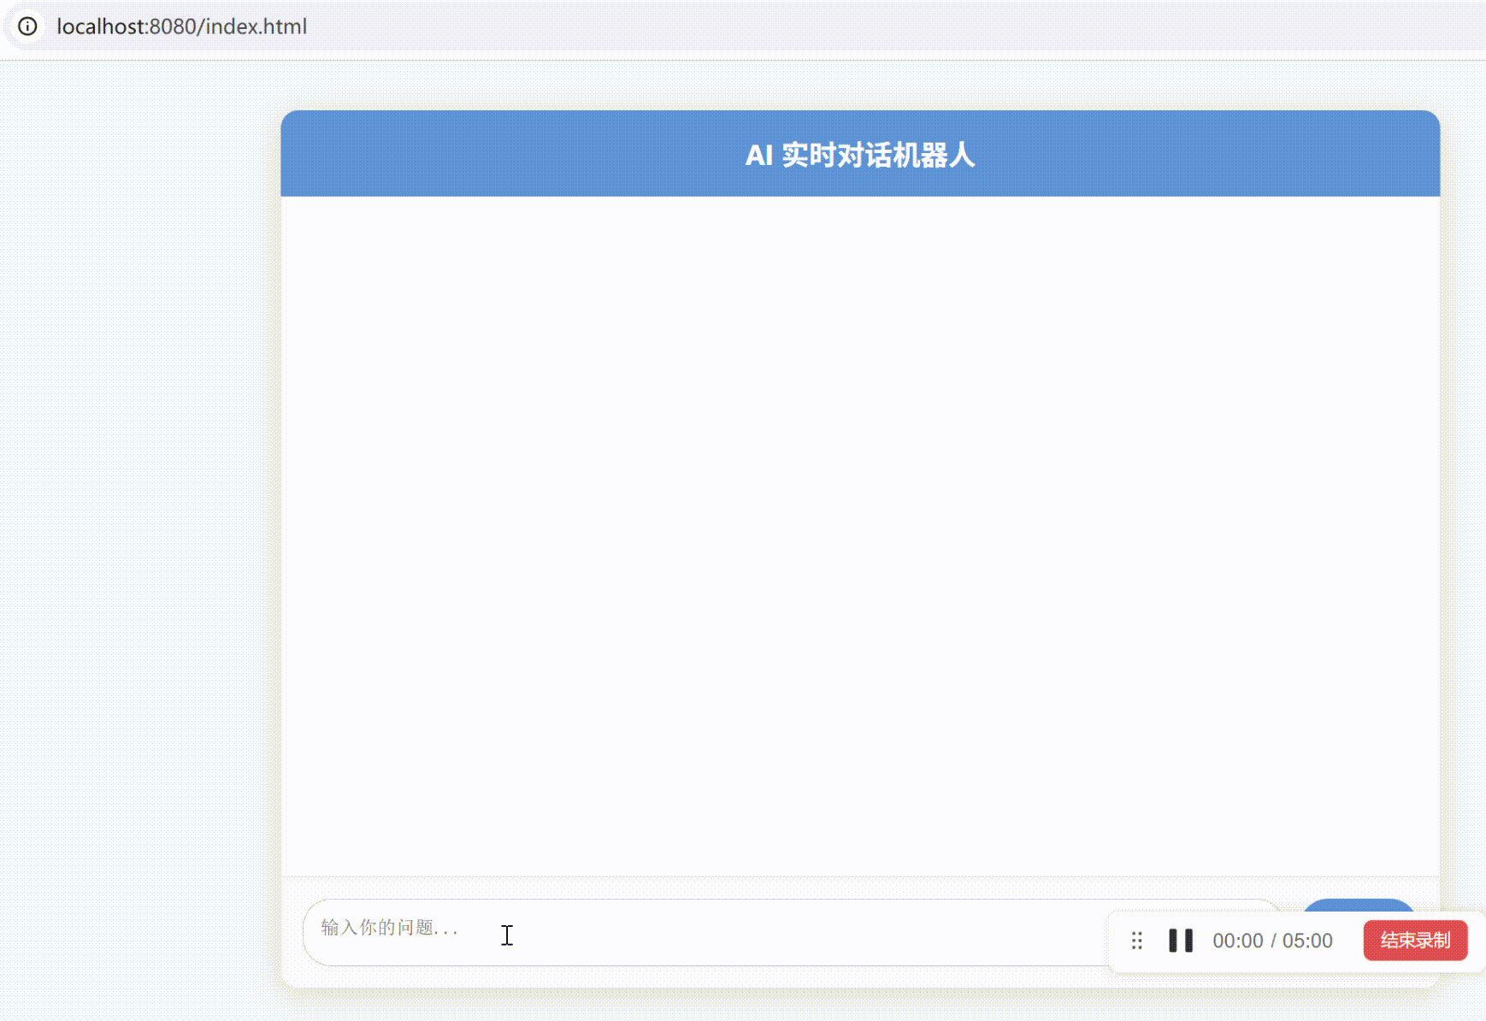Open site info with the address bar info icon

point(28,27)
